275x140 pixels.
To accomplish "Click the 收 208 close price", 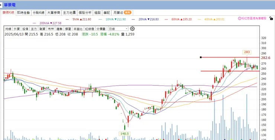I will click(72, 34).
